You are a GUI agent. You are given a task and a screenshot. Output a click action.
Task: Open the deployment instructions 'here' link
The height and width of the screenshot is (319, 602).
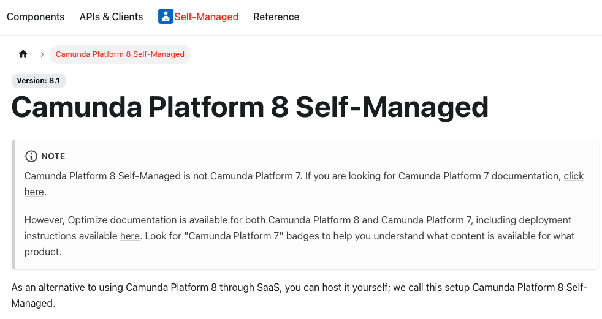tap(129, 236)
